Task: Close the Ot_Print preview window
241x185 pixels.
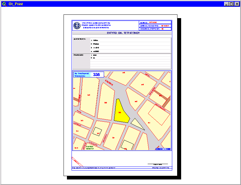Action: [237, 4]
